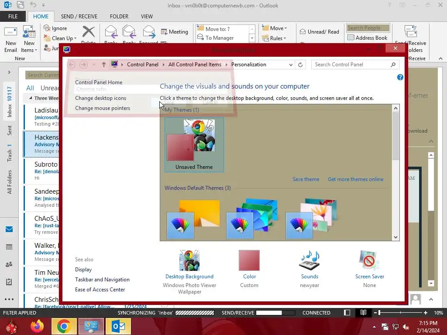
Task: Switch to Normal view in status bar
Action: pyautogui.click(x=347, y=312)
